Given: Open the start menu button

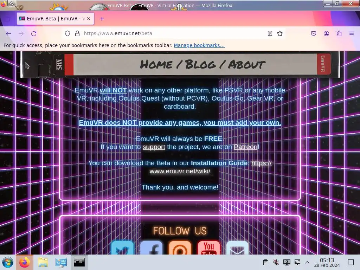Looking at the screenshot, I should tap(8, 262).
